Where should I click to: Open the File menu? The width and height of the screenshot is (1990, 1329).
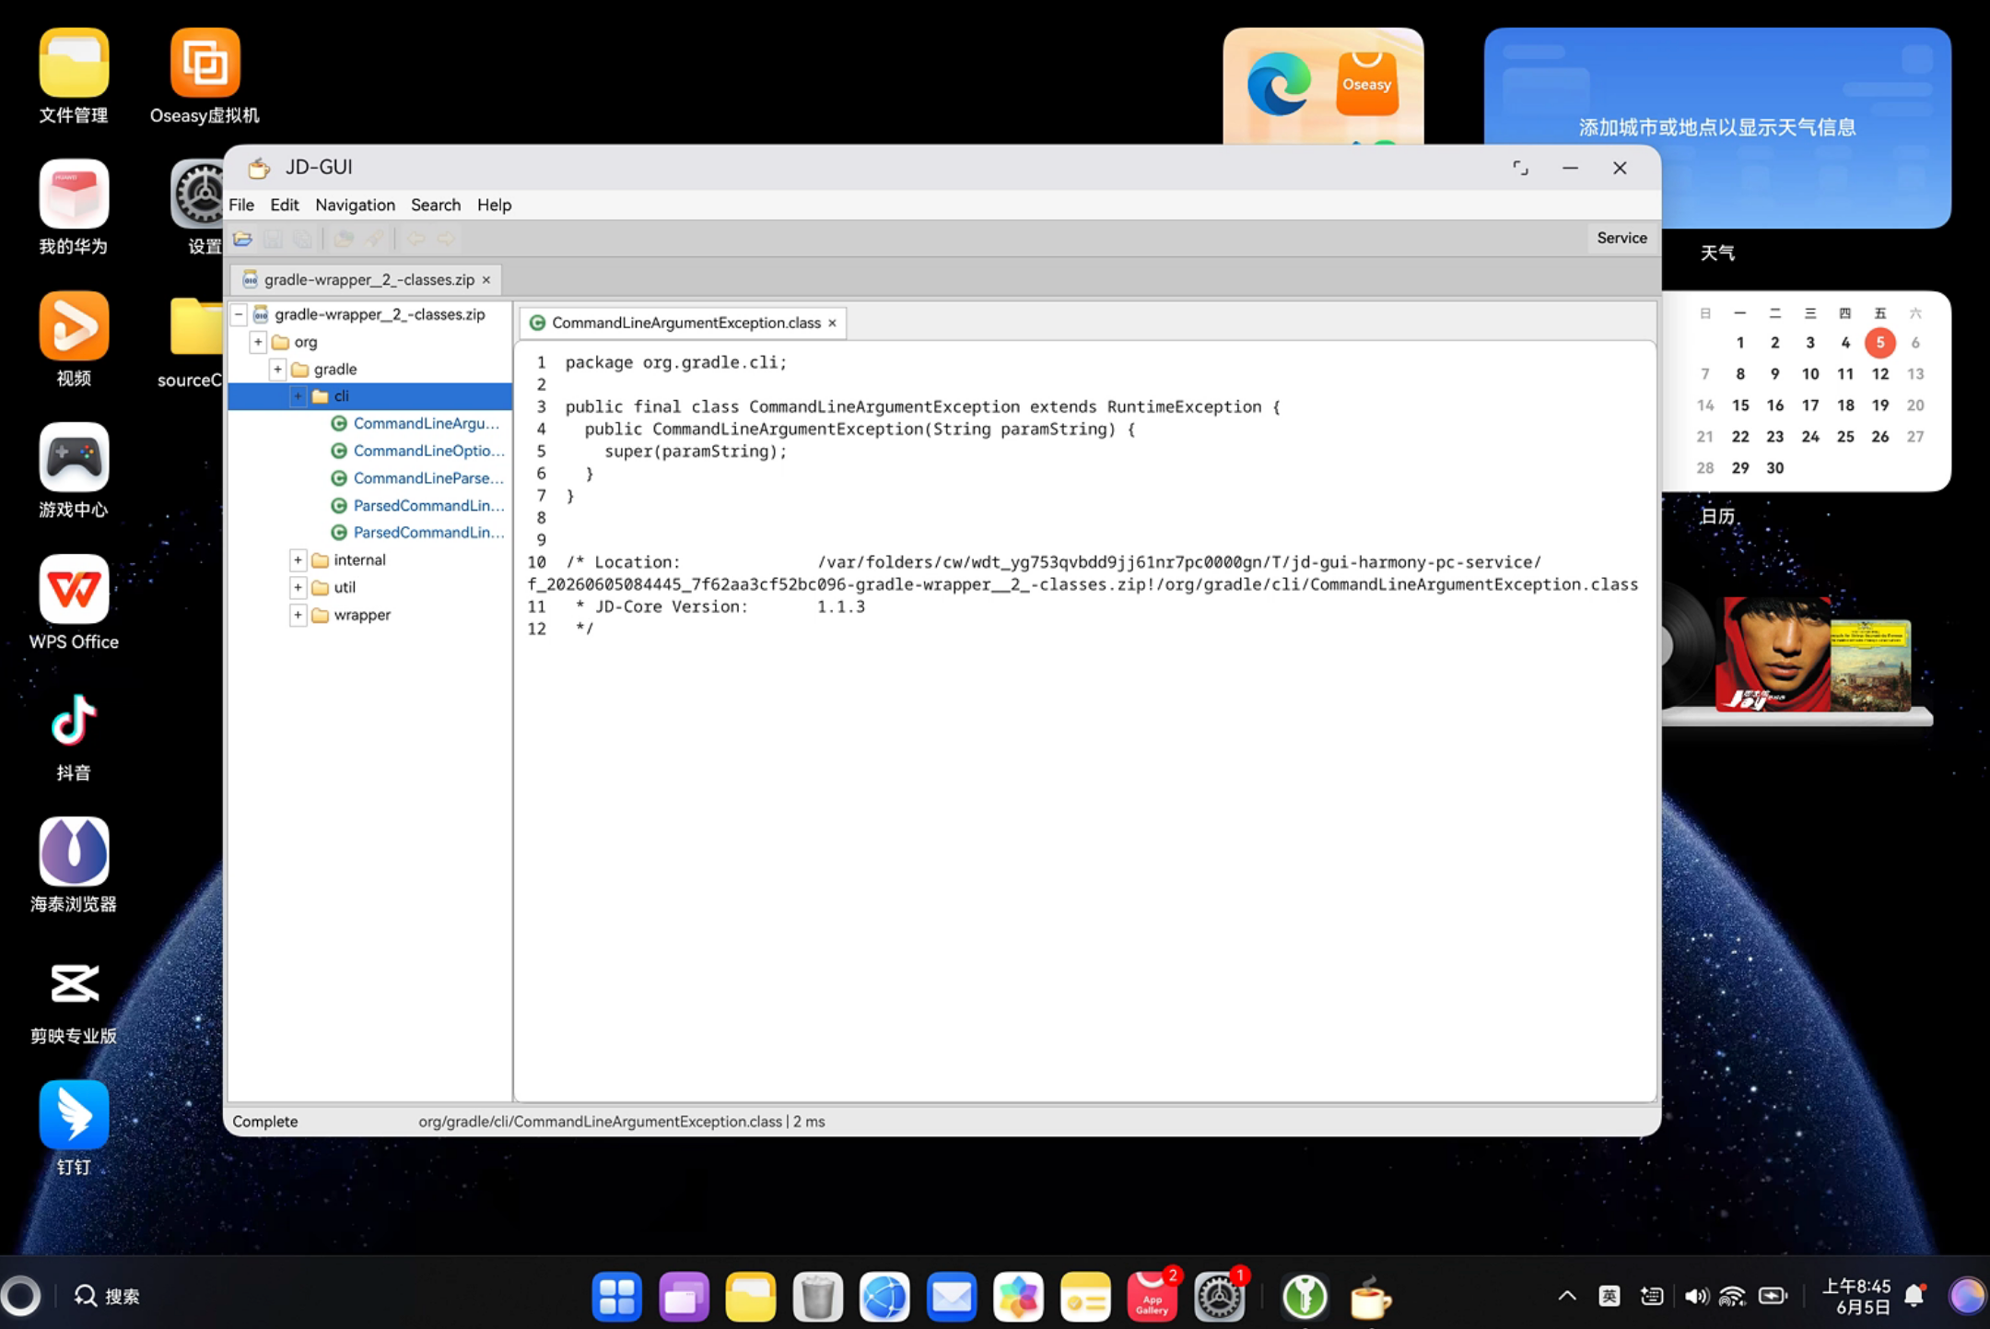(241, 205)
